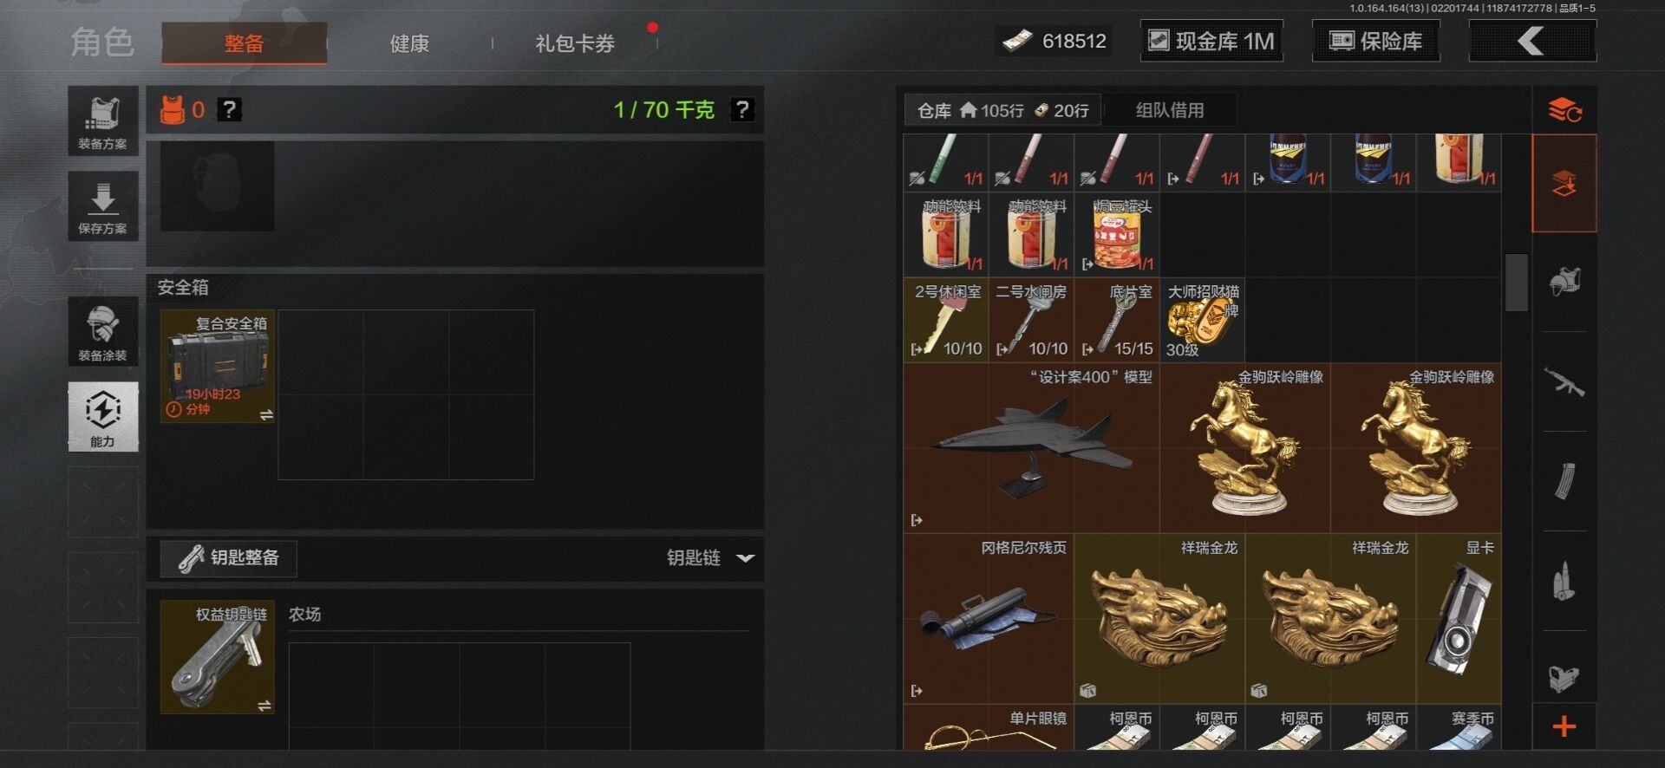
Task: Click the sort warehouse stack icon
Action: click(1564, 110)
